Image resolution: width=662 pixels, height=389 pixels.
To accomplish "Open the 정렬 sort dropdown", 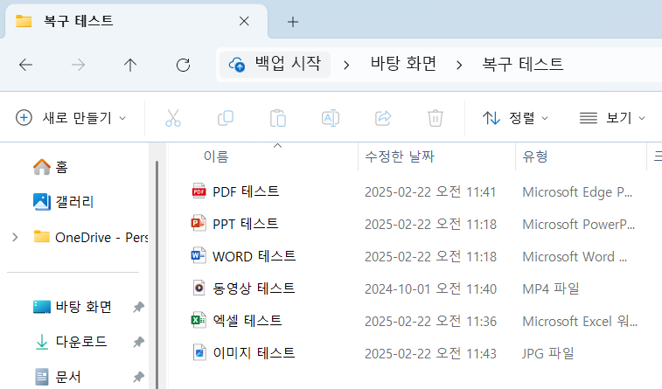I will (515, 118).
